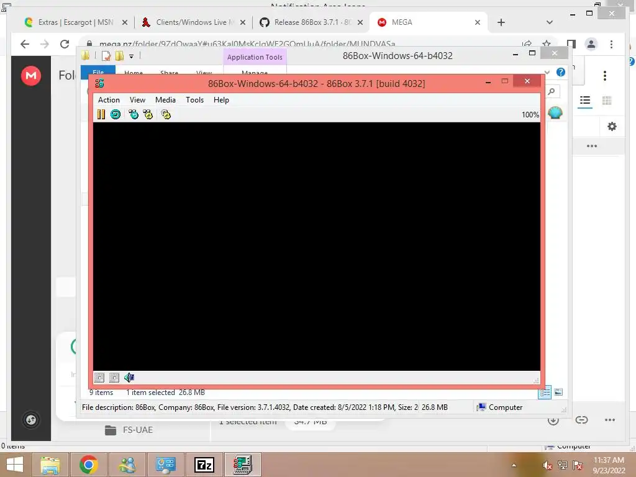Click New folder icon in Explorer quick access toolbar
Viewport: 636px width, 477px height.
click(x=119, y=56)
